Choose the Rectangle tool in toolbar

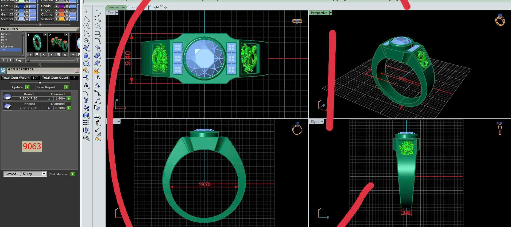[x=97, y=33]
